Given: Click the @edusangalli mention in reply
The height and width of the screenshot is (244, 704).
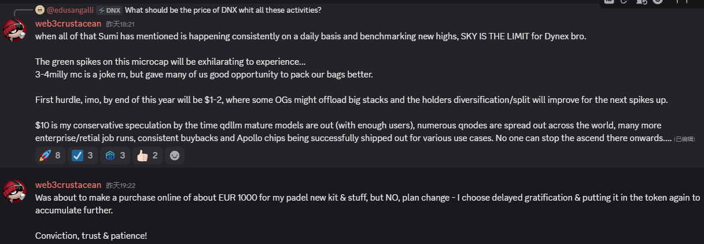Looking at the screenshot, I should (69, 10).
